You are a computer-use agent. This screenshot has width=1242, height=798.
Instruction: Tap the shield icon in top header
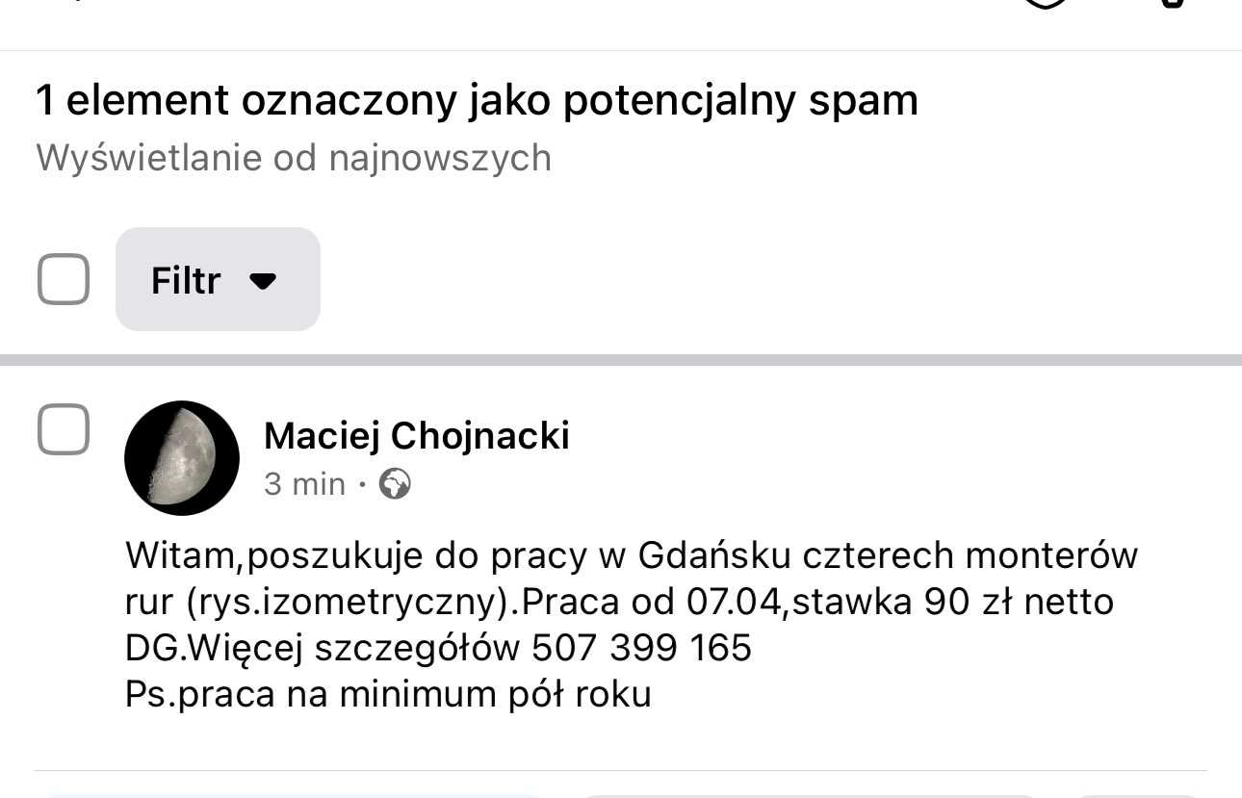point(1046,3)
